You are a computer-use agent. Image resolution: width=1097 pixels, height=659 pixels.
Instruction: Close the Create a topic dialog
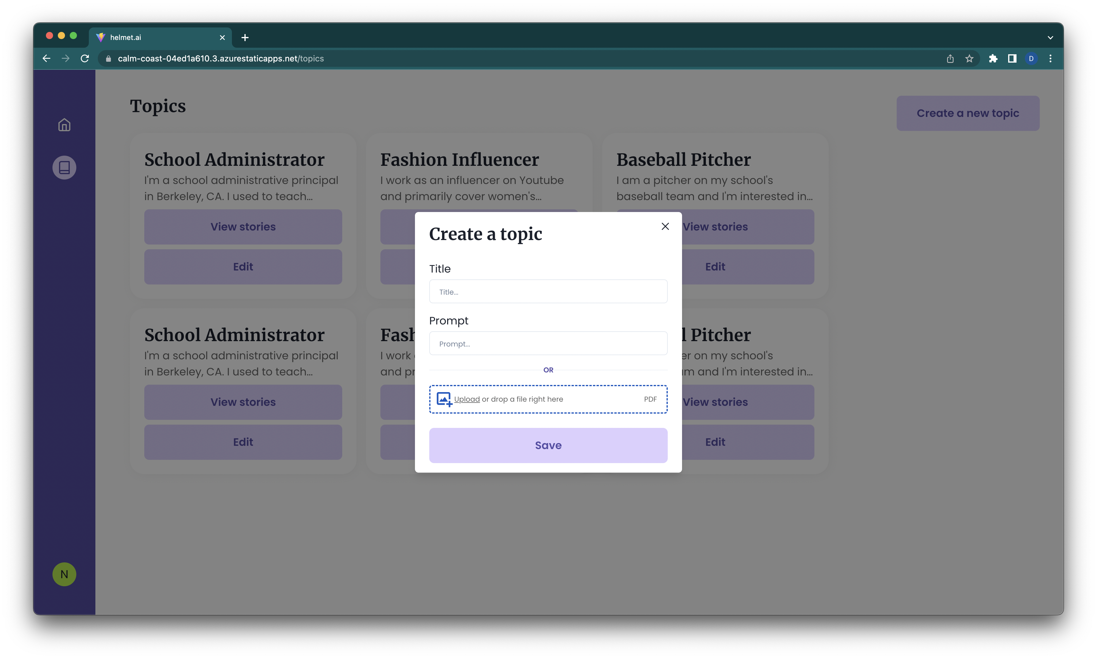coord(665,227)
